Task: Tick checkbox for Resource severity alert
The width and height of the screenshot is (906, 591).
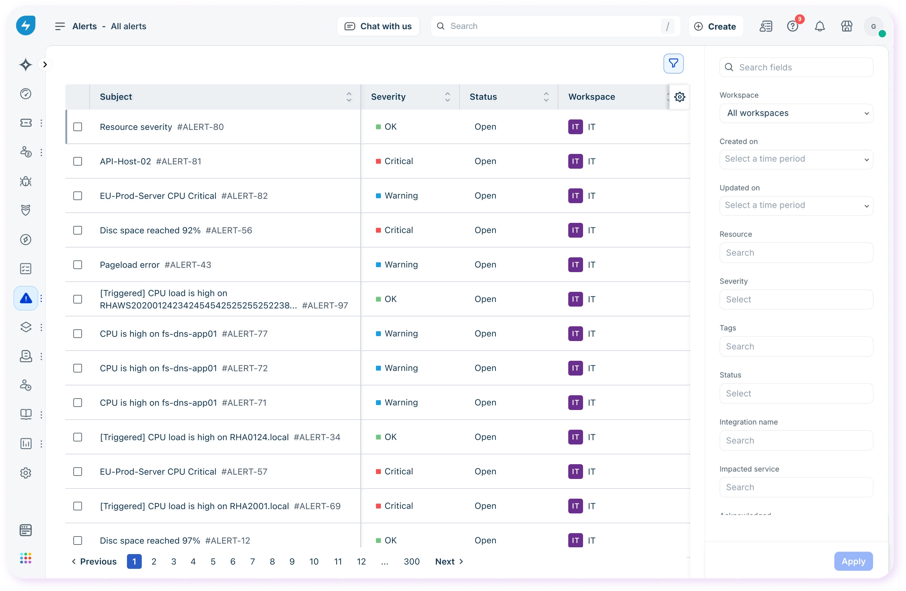Action: [78, 127]
